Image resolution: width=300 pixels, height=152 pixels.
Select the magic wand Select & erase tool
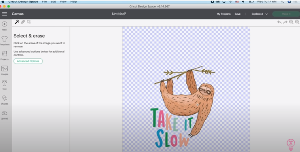17,22
